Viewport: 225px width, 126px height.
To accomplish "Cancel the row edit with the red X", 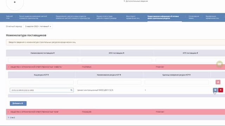I will click(x=220, y=90).
